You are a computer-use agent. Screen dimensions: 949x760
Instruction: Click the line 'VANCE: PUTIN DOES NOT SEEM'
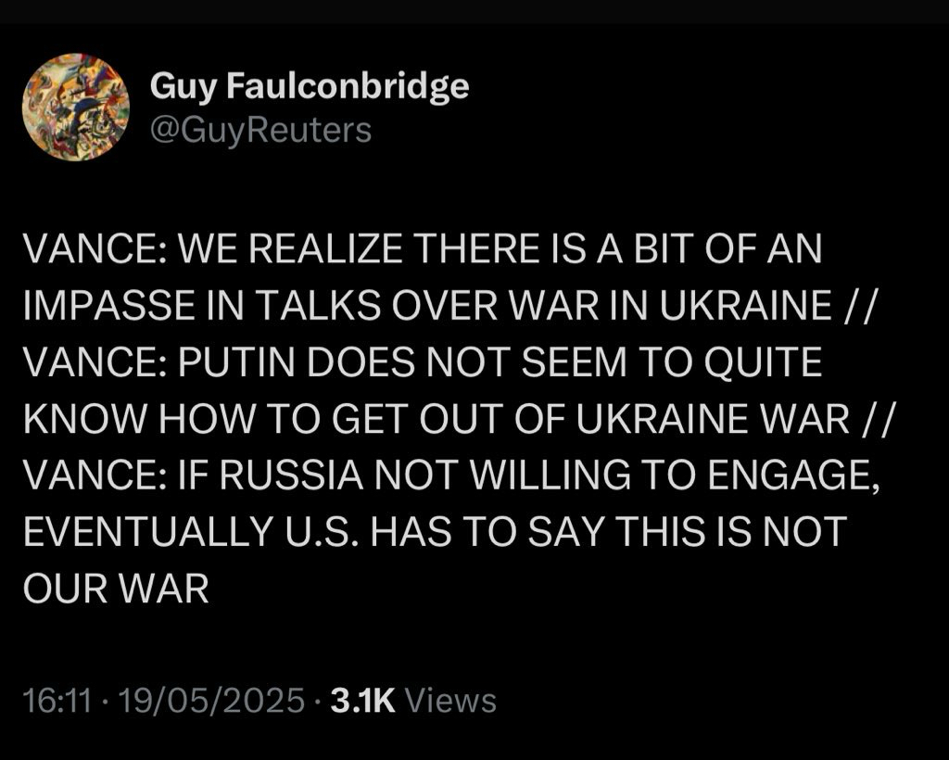[421, 363]
